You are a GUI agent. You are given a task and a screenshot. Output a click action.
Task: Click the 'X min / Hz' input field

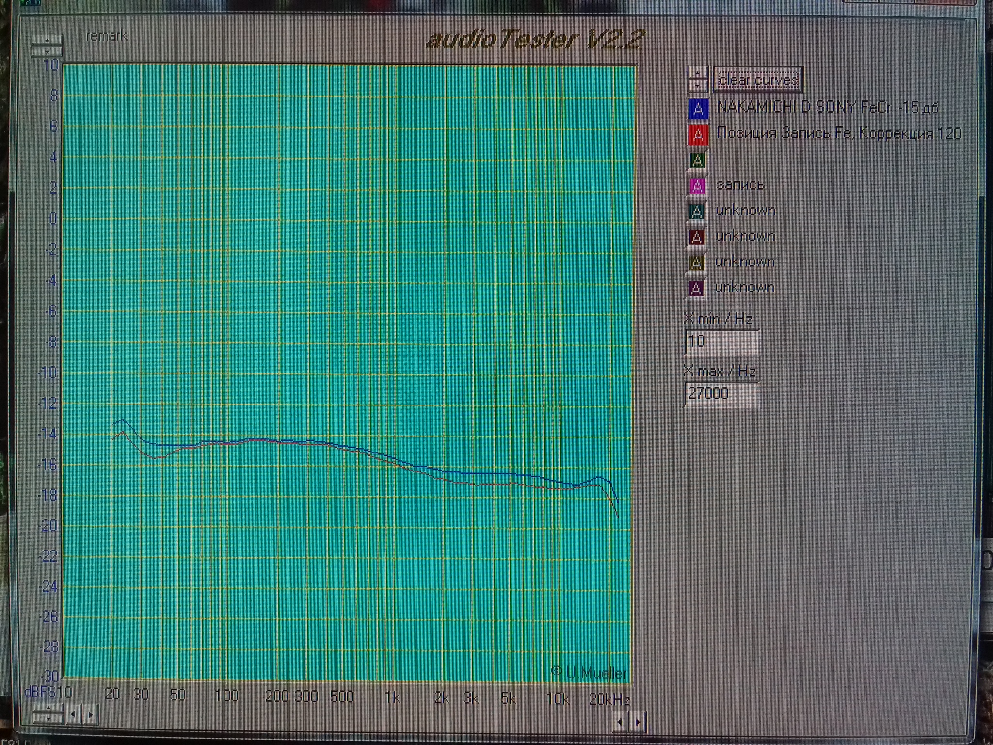[x=722, y=341]
